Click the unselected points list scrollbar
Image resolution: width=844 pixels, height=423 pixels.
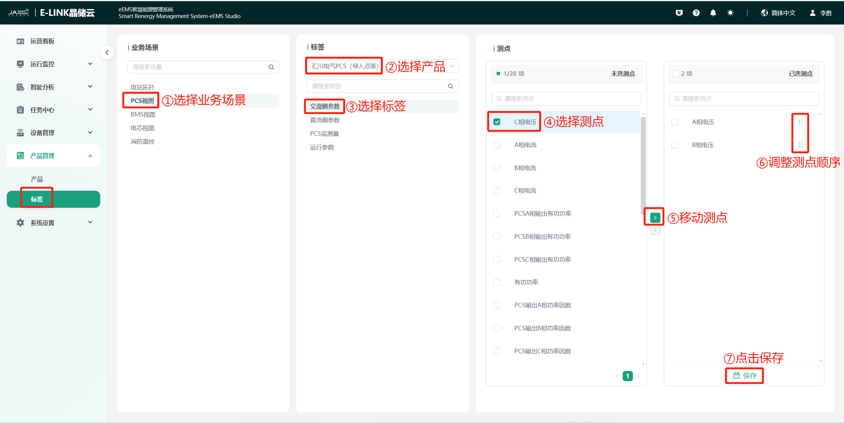643,166
